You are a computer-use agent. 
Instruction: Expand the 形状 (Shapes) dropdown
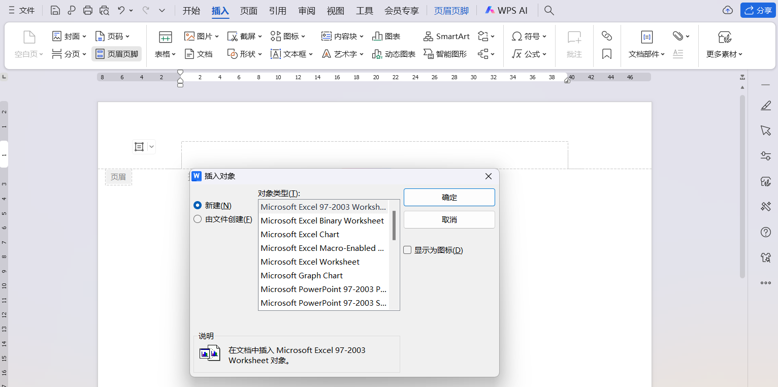click(245, 54)
